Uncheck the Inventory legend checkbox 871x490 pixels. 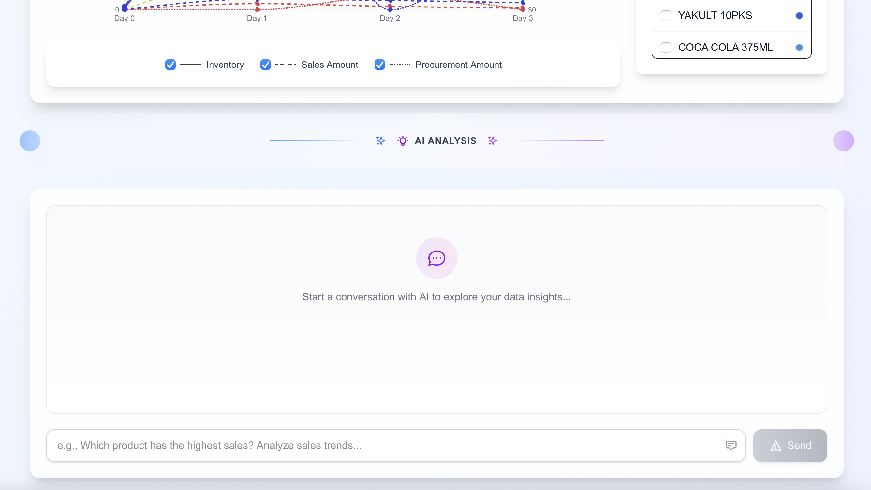pos(170,65)
